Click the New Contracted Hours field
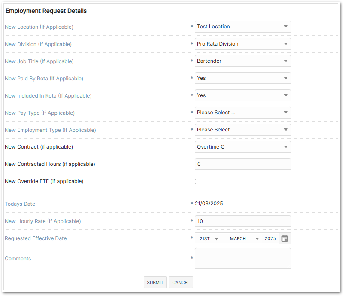This screenshot has width=345, height=296. point(242,164)
